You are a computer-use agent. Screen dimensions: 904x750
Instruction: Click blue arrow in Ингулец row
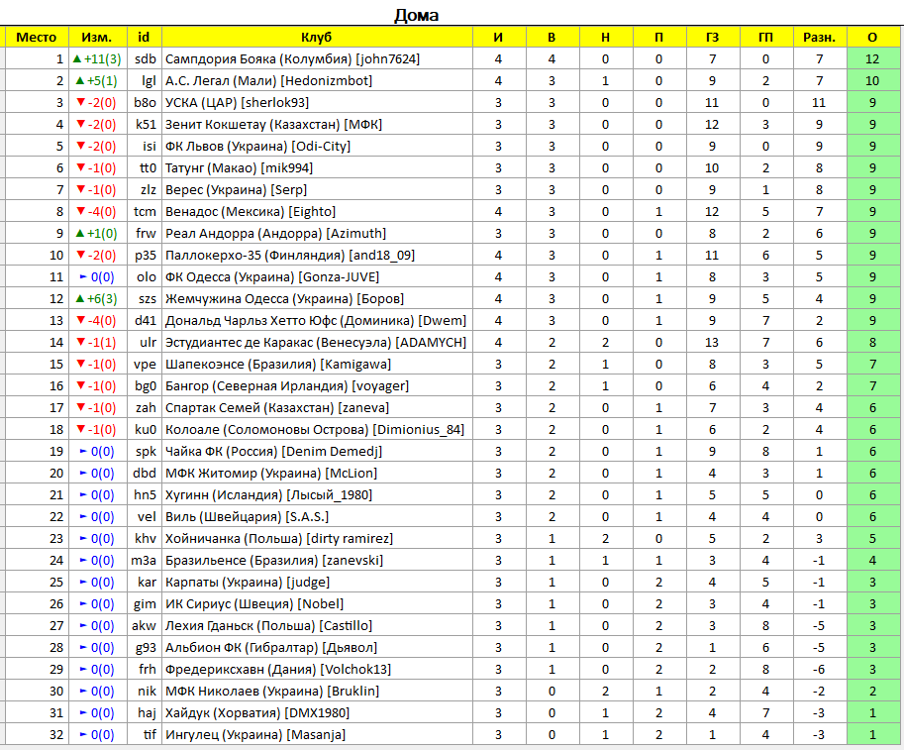pyautogui.click(x=83, y=735)
